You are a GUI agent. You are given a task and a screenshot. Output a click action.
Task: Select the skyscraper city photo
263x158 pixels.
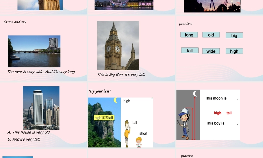coord(41,108)
